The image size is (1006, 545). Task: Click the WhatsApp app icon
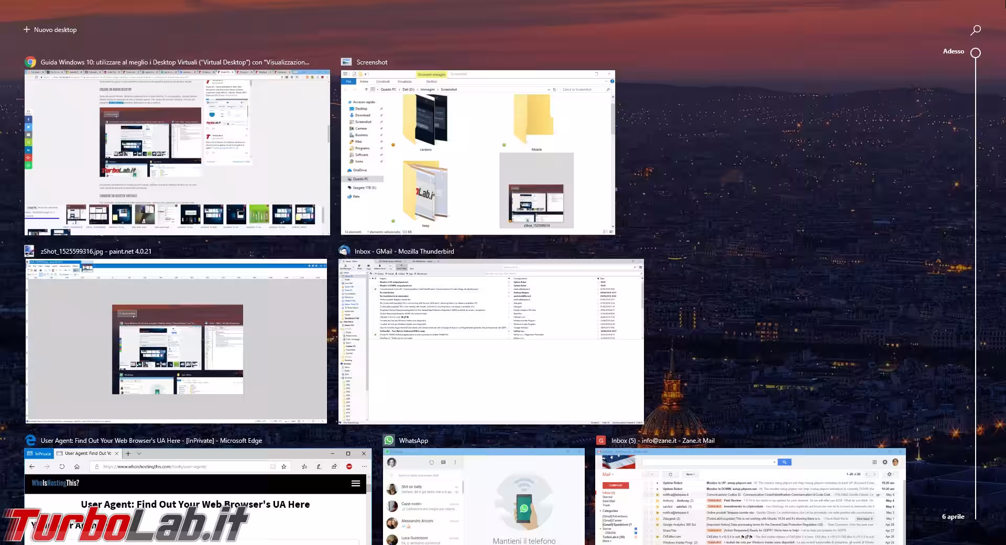click(388, 441)
